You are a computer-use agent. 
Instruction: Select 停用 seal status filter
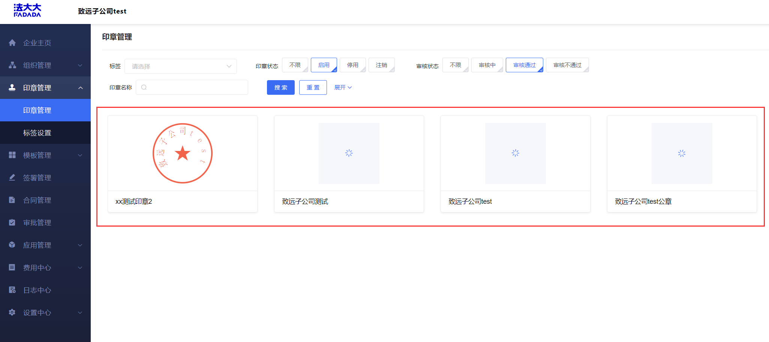click(x=352, y=65)
